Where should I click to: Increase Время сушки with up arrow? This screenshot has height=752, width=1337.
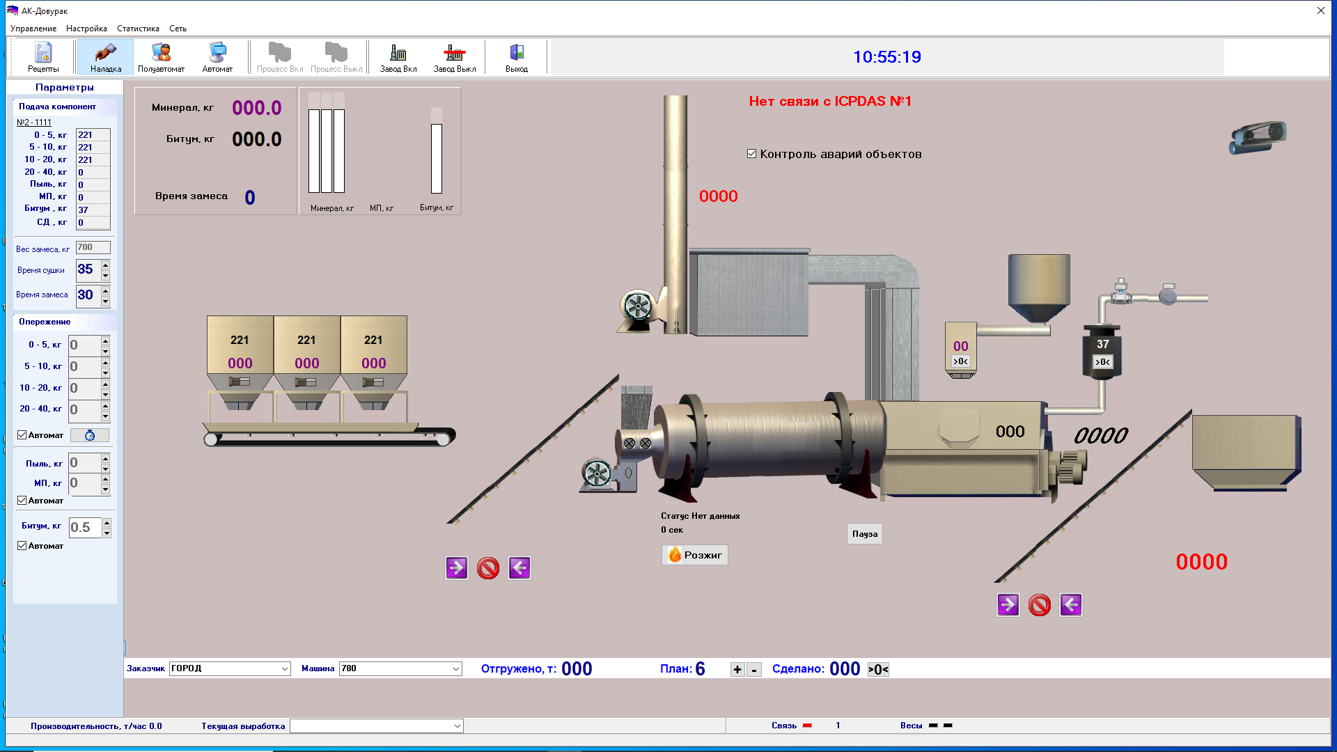[x=106, y=265]
